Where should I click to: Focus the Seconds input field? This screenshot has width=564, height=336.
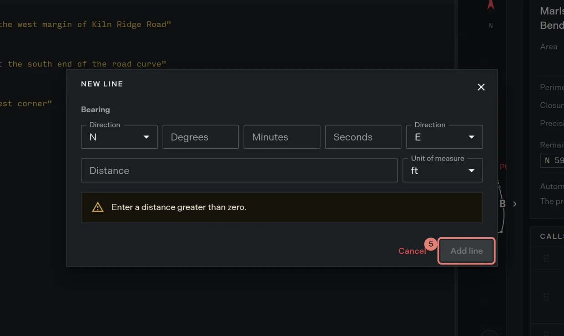tap(363, 137)
